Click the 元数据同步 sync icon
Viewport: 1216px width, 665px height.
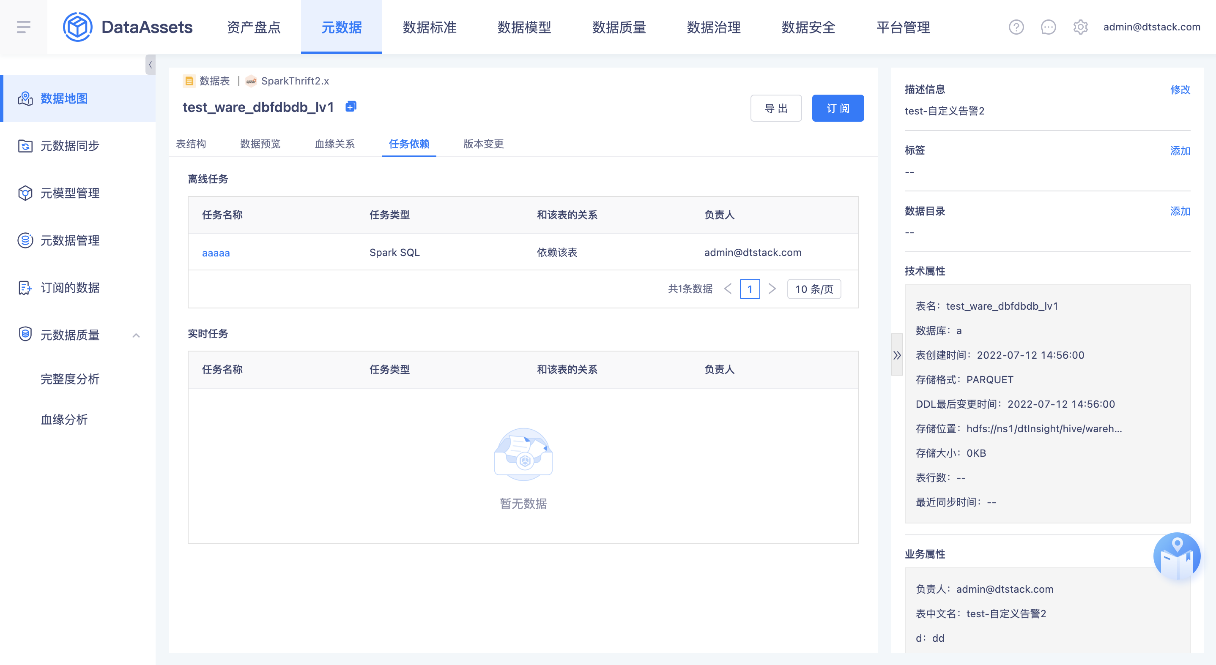click(25, 146)
